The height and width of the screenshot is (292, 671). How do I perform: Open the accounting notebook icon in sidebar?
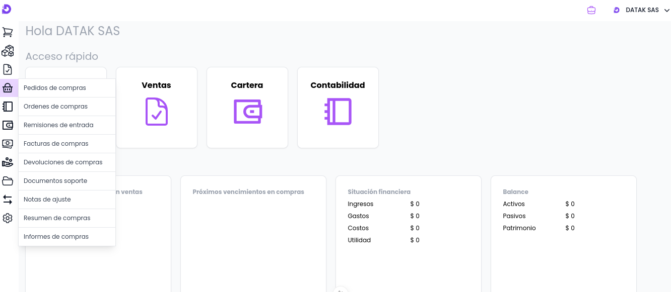click(x=8, y=107)
